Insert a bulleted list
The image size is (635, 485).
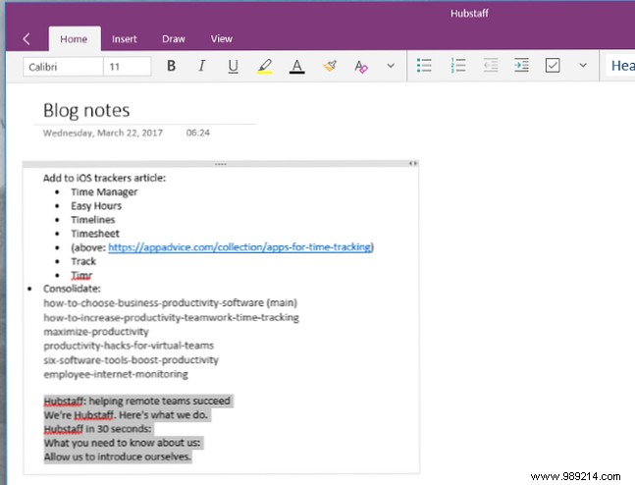point(424,65)
